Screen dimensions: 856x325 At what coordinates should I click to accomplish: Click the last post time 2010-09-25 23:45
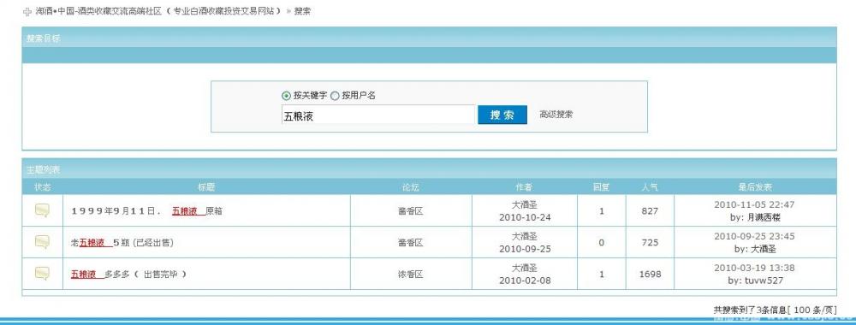click(x=754, y=237)
